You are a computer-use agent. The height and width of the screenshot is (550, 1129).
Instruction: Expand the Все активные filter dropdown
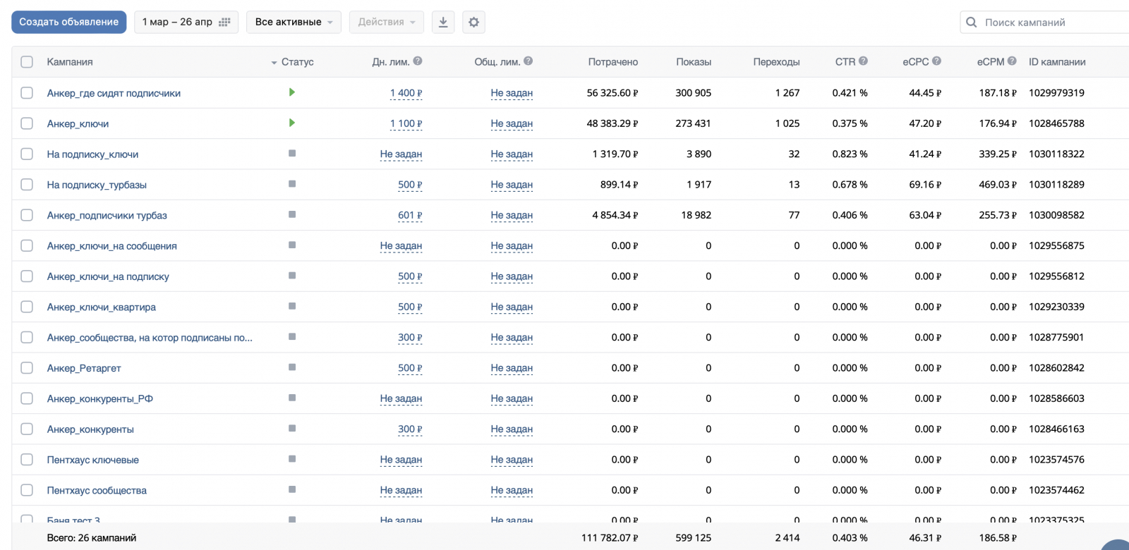pyautogui.click(x=293, y=22)
